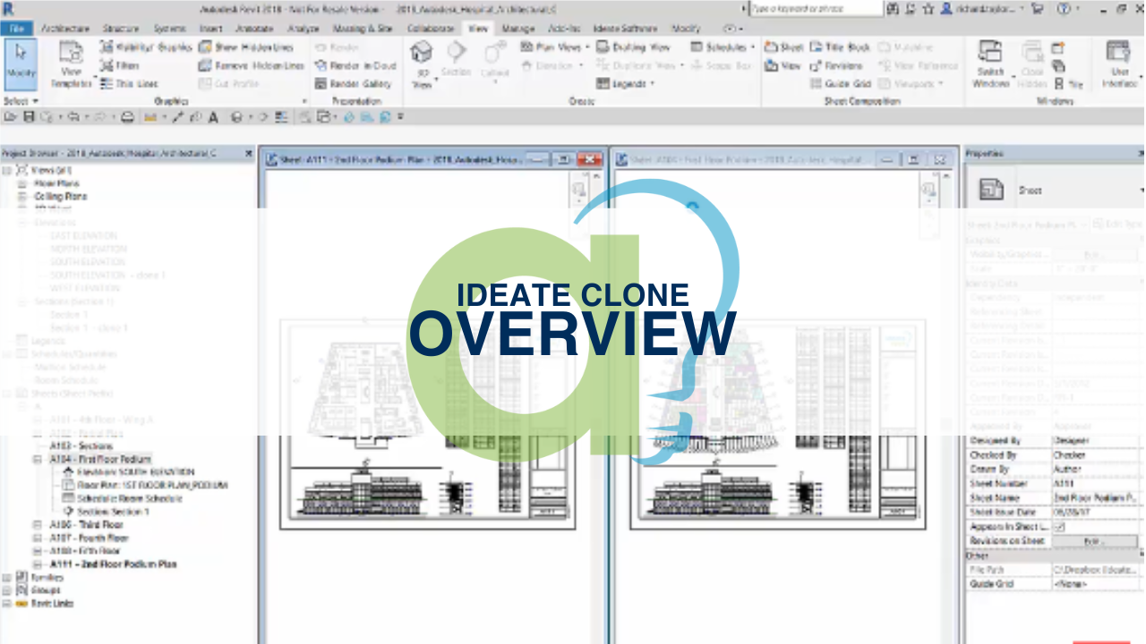Open the Ideate Software ribbon tab

(625, 28)
